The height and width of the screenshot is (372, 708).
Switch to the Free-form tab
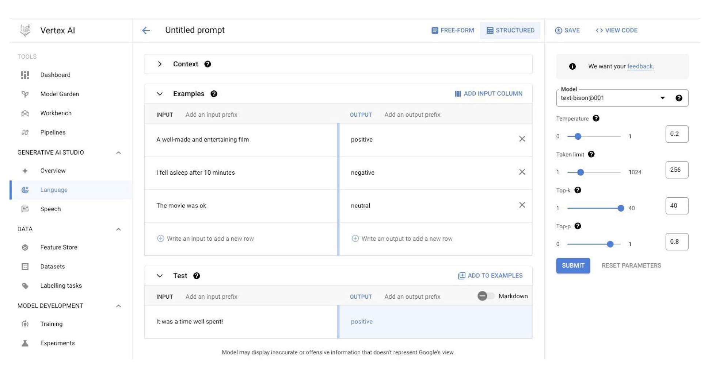pos(453,30)
